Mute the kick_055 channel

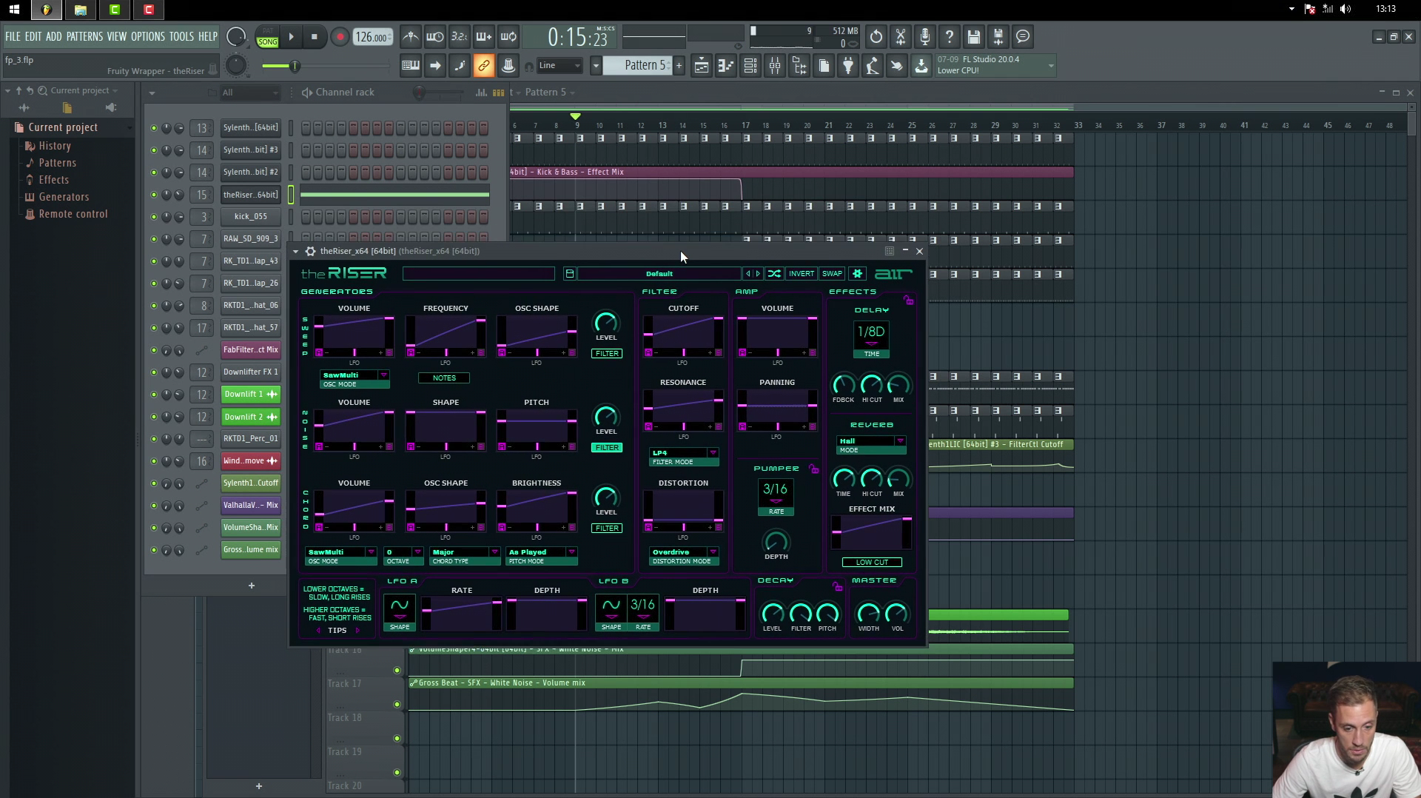point(154,217)
